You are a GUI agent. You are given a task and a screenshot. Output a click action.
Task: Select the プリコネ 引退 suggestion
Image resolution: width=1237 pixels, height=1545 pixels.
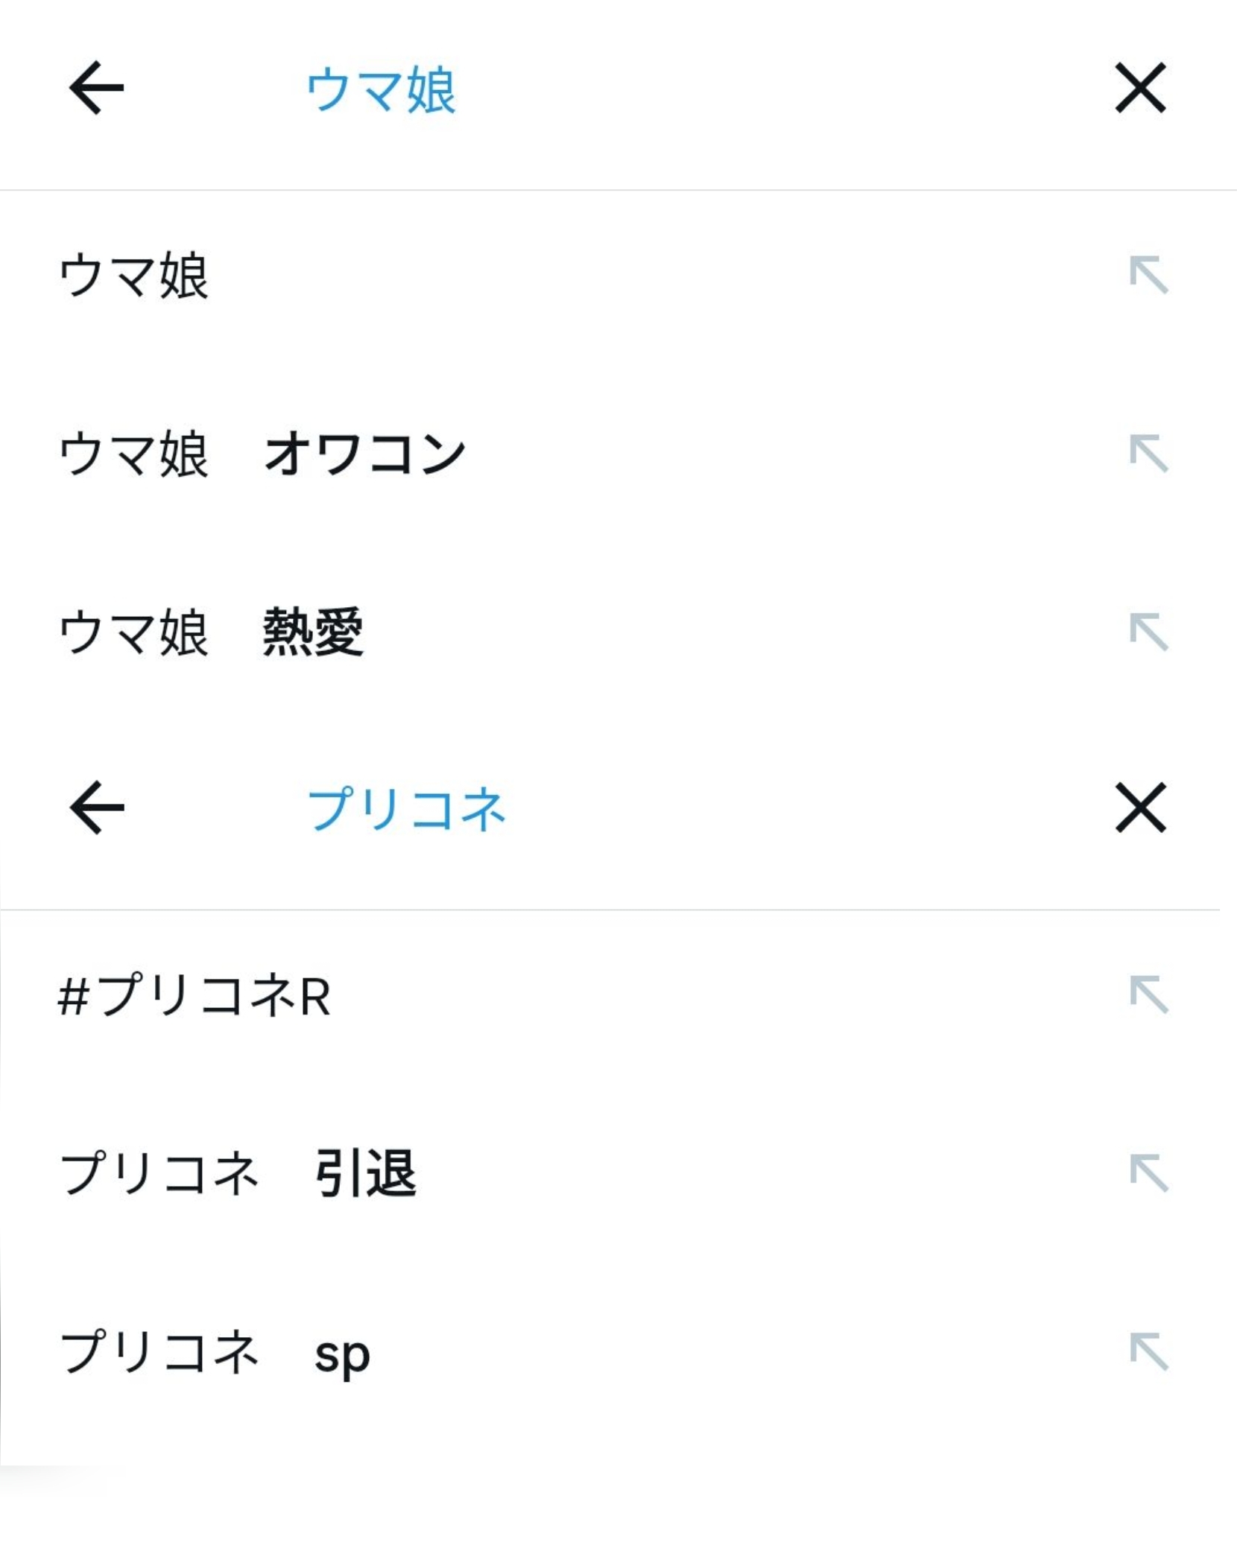(x=238, y=1174)
